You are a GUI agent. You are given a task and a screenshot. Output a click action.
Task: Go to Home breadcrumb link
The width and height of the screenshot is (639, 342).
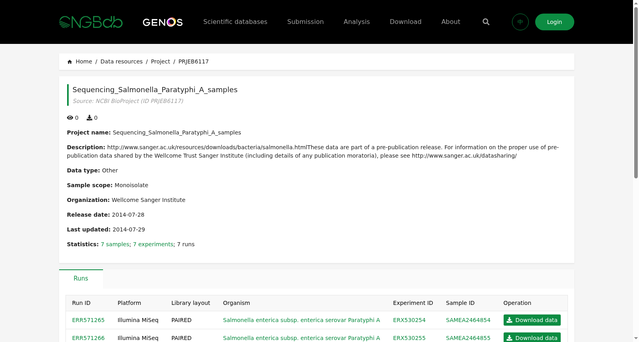point(84,61)
